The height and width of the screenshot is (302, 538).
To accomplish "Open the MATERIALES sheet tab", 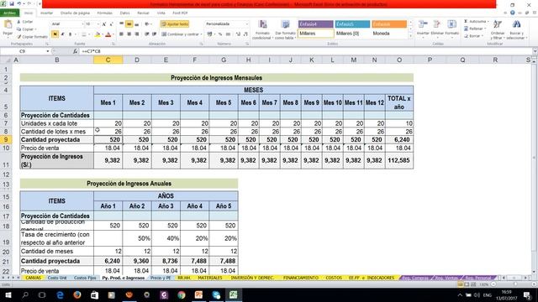I will [210, 278].
